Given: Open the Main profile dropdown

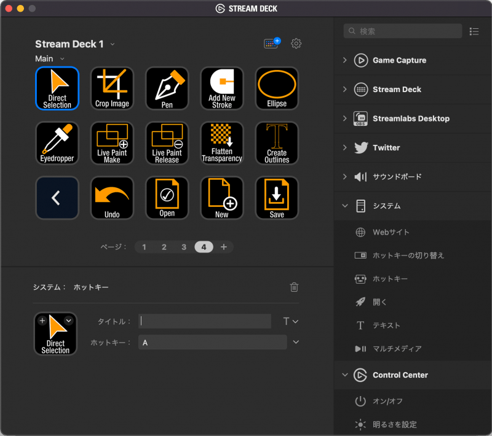Looking at the screenshot, I should pos(62,59).
